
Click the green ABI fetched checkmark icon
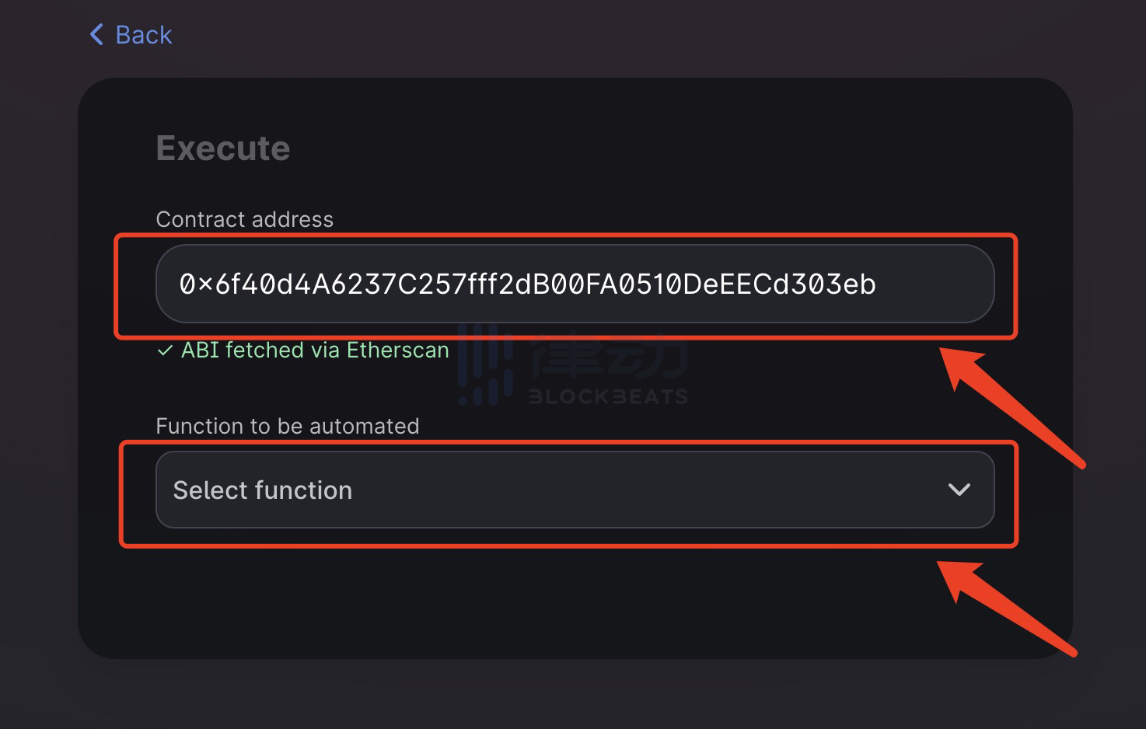coord(164,351)
